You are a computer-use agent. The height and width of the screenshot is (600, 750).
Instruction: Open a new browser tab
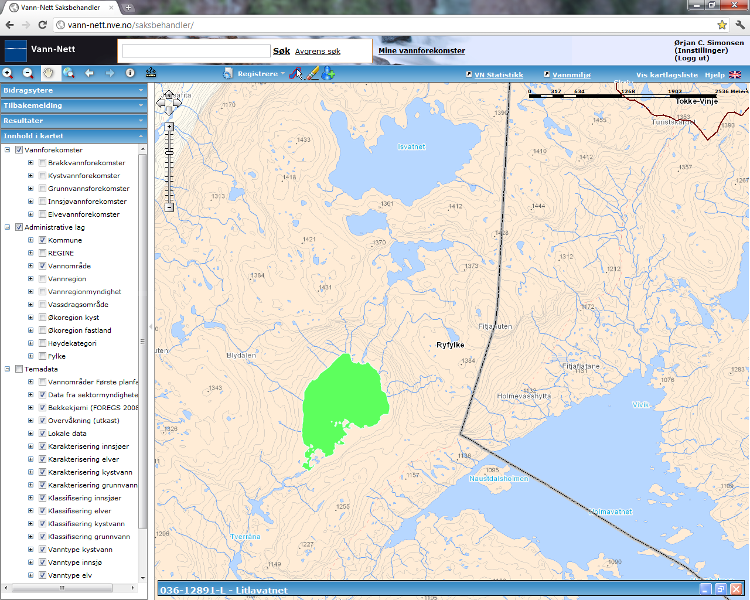(128, 8)
